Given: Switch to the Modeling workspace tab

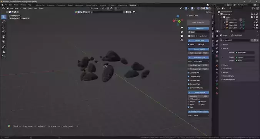Looking at the screenshot, I should tap(133, 5).
